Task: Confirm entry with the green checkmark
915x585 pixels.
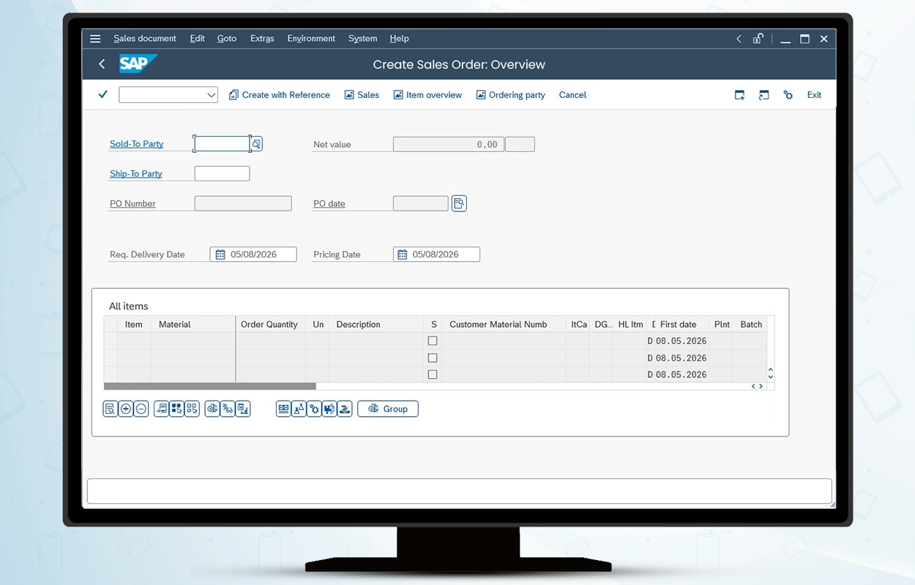Action: pos(103,94)
